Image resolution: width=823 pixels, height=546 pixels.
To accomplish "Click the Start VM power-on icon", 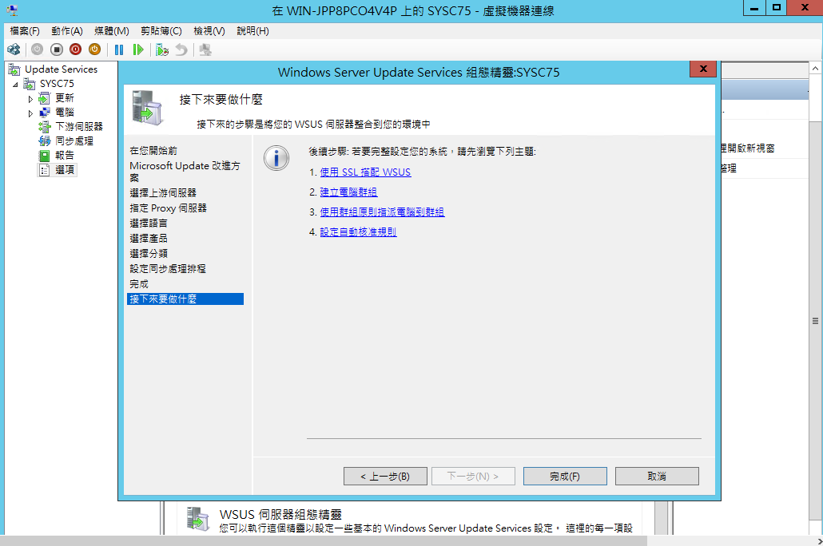I will pos(37,49).
